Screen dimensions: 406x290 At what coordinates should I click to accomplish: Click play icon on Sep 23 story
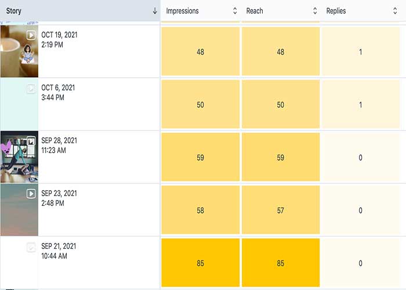tap(31, 194)
